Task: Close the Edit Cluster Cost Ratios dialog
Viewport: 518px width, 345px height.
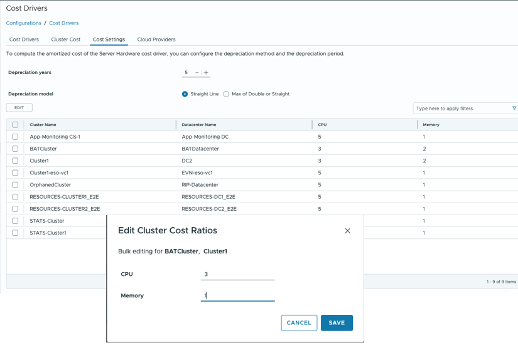Action: coord(347,231)
